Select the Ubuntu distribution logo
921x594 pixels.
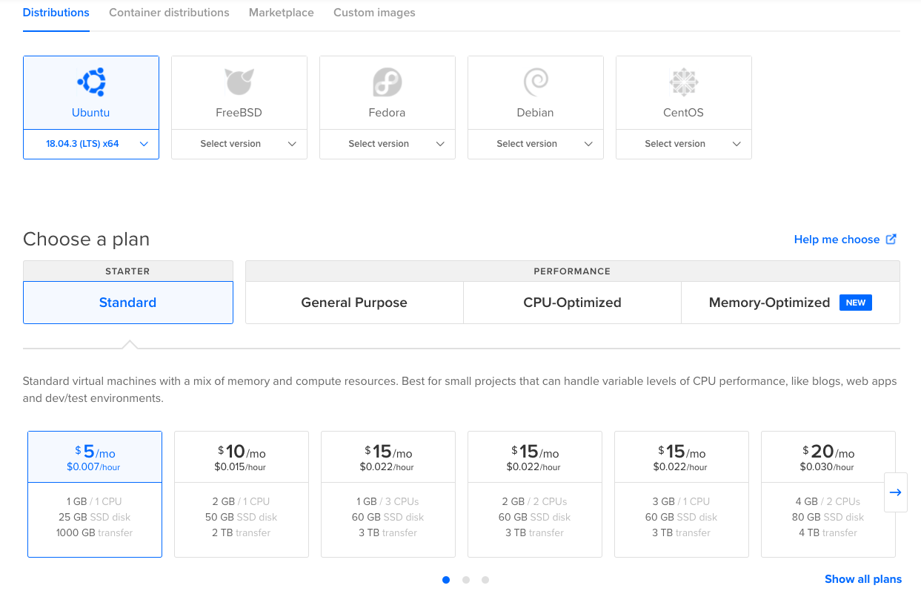(91, 82)
